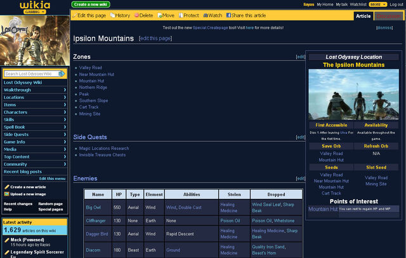
Task: Click the Ipsilon Mountains infobox image
Action: pos(354,95)
